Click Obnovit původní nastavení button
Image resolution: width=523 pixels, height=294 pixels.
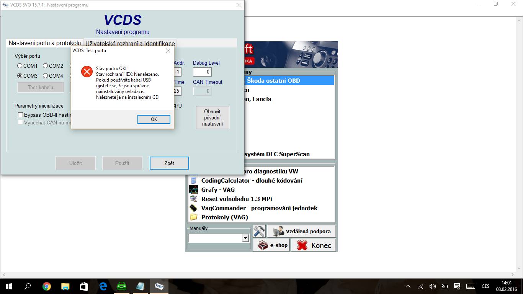[212, 118]
